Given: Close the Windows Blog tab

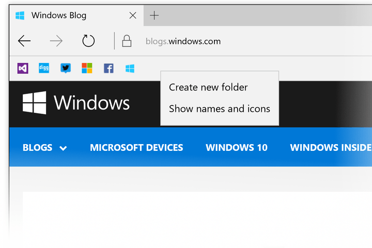Looking at the screenshot, I should click(133, 16).
